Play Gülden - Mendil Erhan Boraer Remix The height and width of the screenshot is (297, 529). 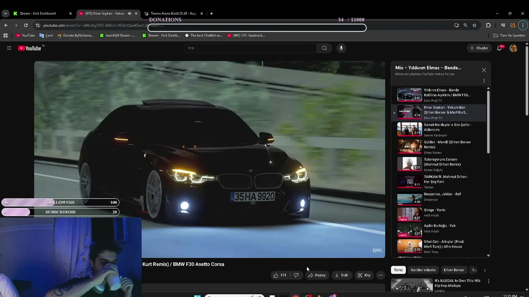click(438, 147)
